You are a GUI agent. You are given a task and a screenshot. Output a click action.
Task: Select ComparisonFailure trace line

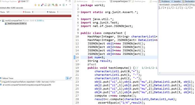28,82
